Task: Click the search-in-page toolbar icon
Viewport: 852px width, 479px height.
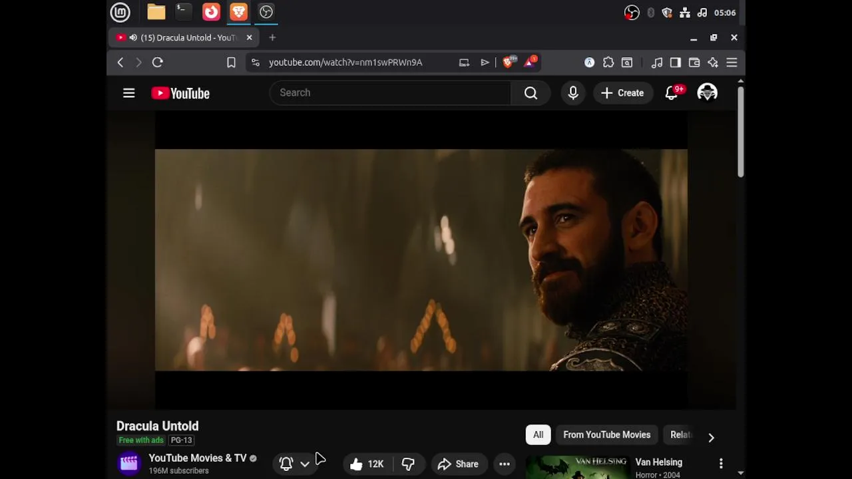Action: click(x=627, y=63)
